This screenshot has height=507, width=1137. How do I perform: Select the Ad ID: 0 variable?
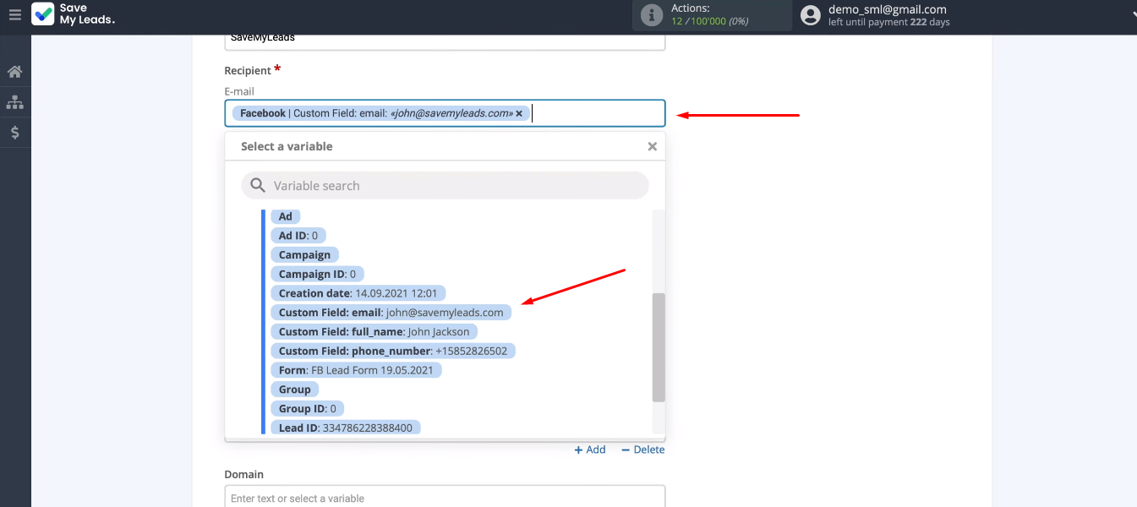[298, 236]
